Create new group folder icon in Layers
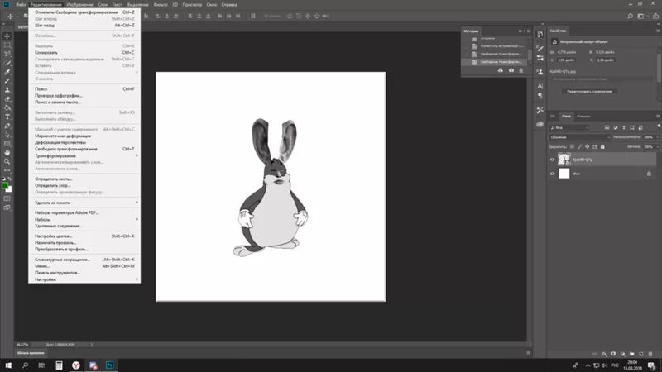 (x=631, y=354)
